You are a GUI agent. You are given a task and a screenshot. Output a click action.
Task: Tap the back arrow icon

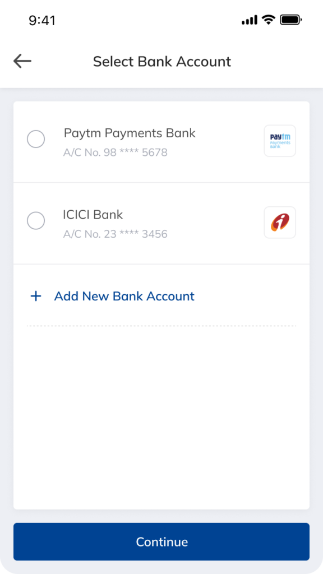pyautogui.click(x=22, y=61)
